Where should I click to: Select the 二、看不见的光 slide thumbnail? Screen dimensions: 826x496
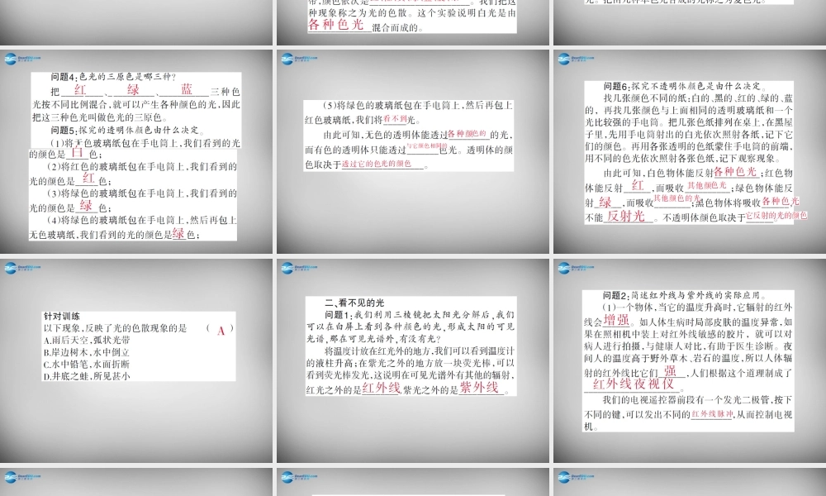(412, 360)
